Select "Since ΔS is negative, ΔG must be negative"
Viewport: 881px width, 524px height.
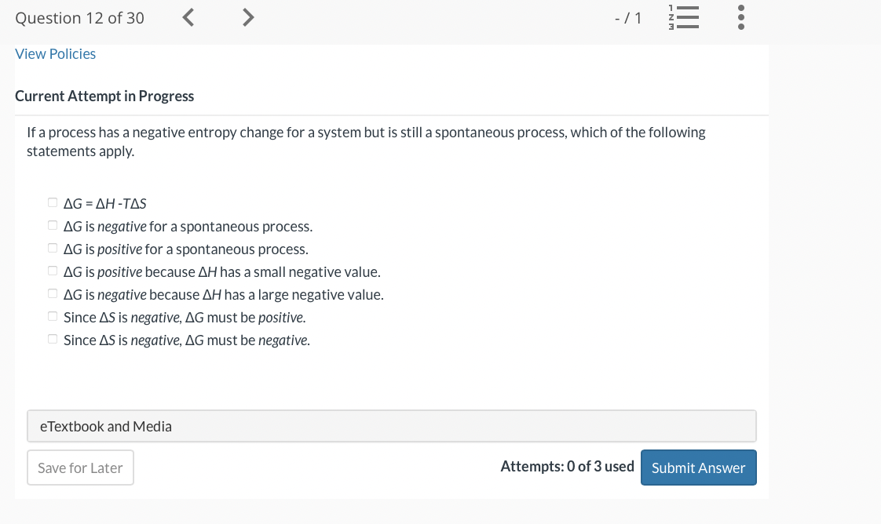[52, 339]
